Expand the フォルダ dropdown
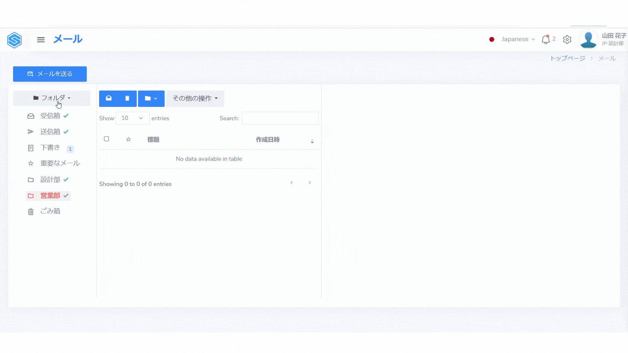Screen dimensions: 628x353 pyautogui.click(x=52, y=98)
